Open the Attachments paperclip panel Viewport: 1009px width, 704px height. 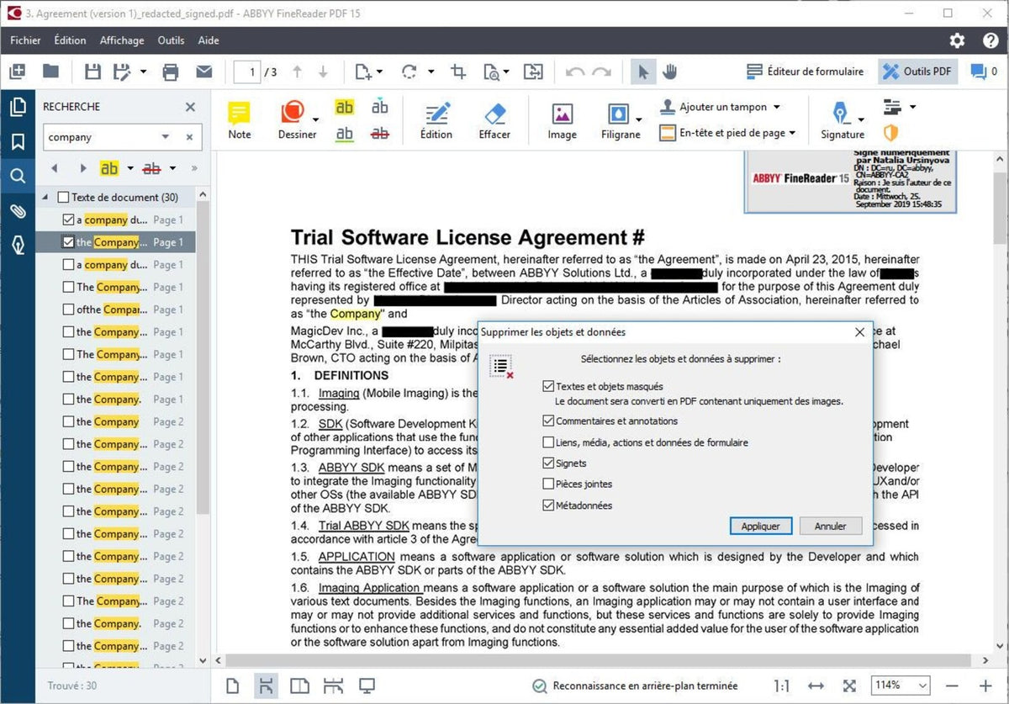[x=17, y=210]
